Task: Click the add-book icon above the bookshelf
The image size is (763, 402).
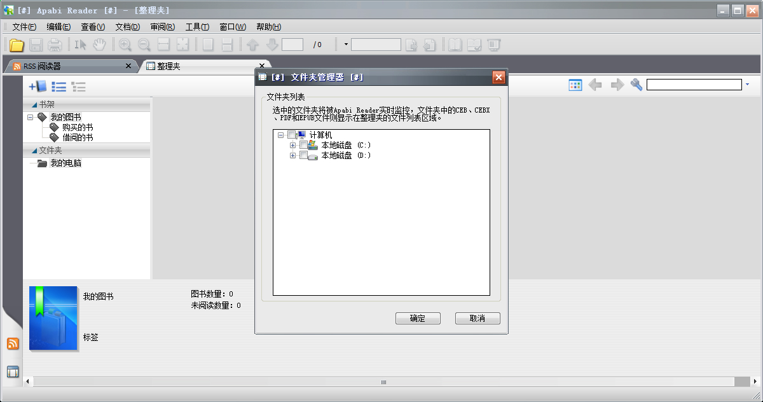Action: [x=38, y=86]
